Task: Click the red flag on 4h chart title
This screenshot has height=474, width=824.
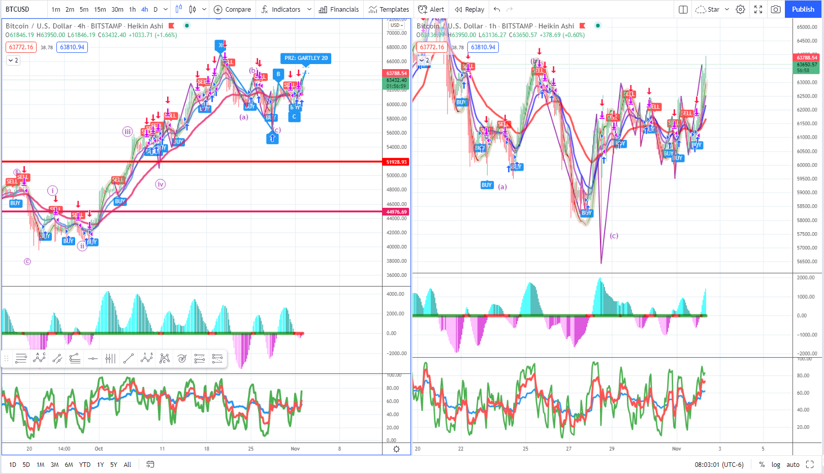Action: pos(172,26)
